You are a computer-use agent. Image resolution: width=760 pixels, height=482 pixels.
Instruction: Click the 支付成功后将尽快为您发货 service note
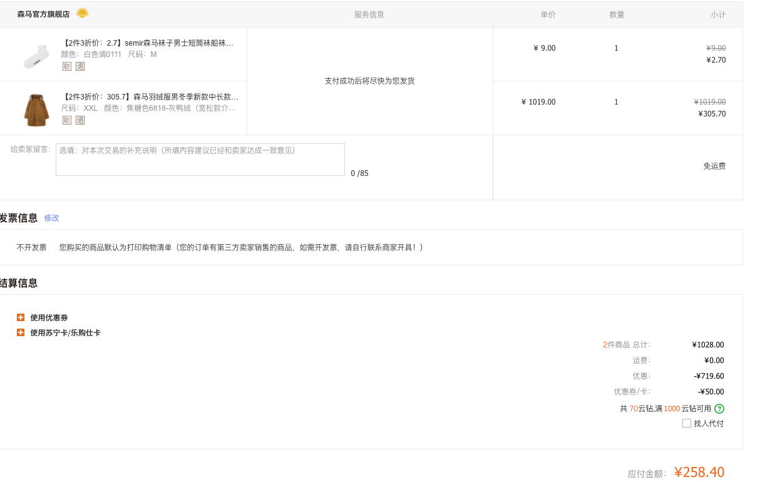(x=369, y=81)
